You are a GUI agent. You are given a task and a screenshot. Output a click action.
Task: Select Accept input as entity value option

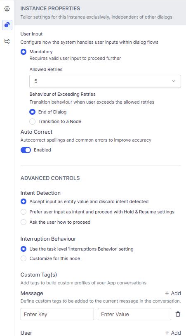pyautogui.click(x=24, y=201)
